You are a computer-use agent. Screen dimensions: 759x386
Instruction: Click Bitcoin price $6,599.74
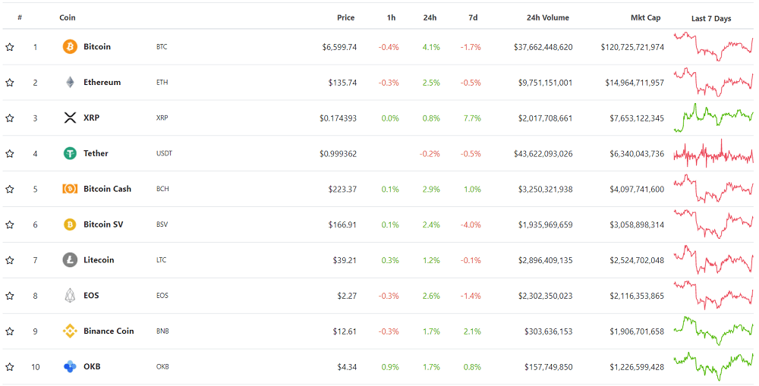pos(339,48)
